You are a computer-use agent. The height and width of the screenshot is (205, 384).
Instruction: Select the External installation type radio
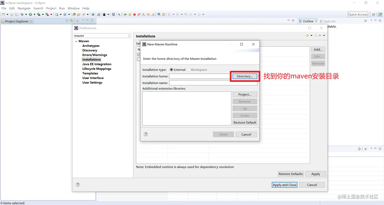coord(171,70)
